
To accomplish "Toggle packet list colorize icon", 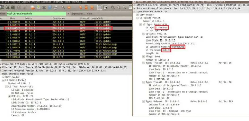I will (100, 7).
